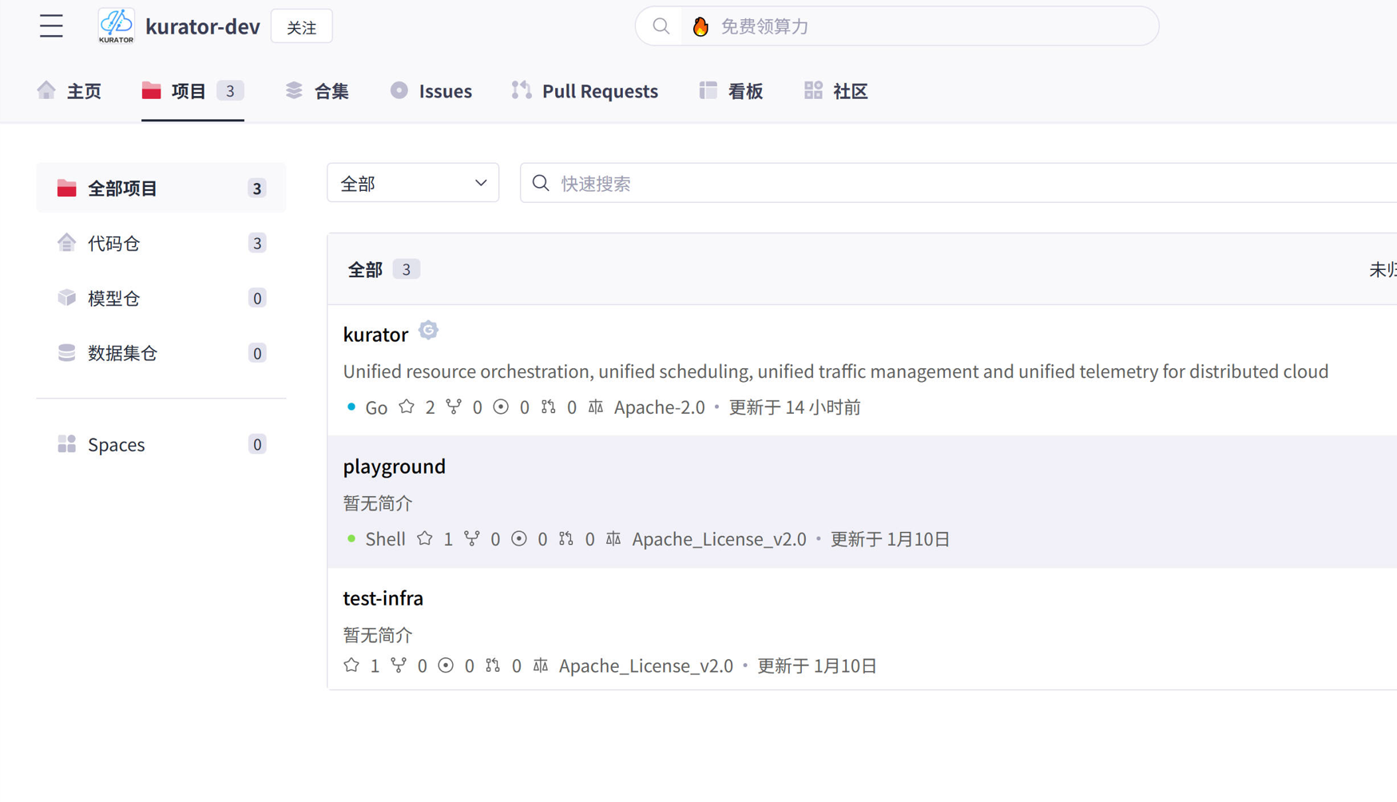Viewport: 1397px width, 802px height.
Task: Click playground's Apache_License_v2.0 text
Action: (719, 538)
